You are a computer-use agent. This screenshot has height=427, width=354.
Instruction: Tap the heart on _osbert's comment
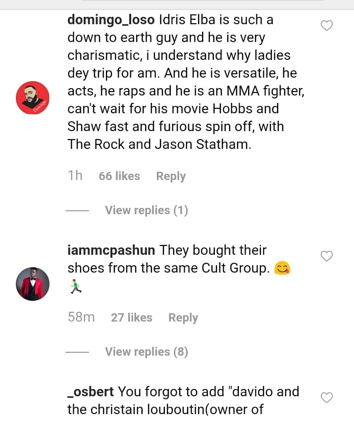326,398
